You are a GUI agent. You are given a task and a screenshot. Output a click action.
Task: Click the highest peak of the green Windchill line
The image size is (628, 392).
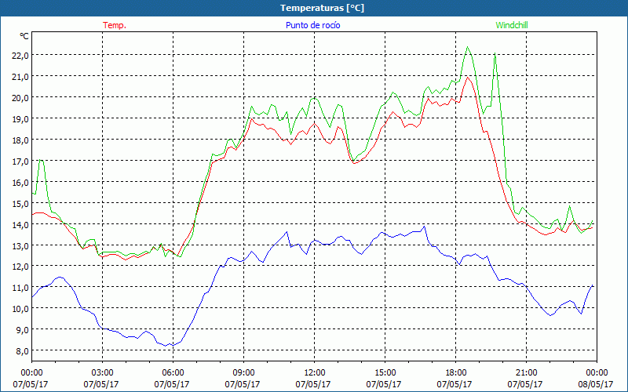[x=468, y=47]
